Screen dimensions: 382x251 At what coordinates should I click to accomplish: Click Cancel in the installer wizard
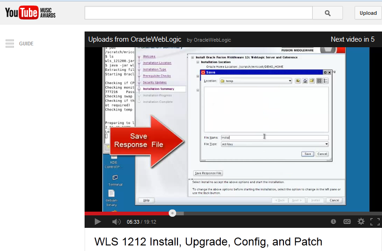334,200
